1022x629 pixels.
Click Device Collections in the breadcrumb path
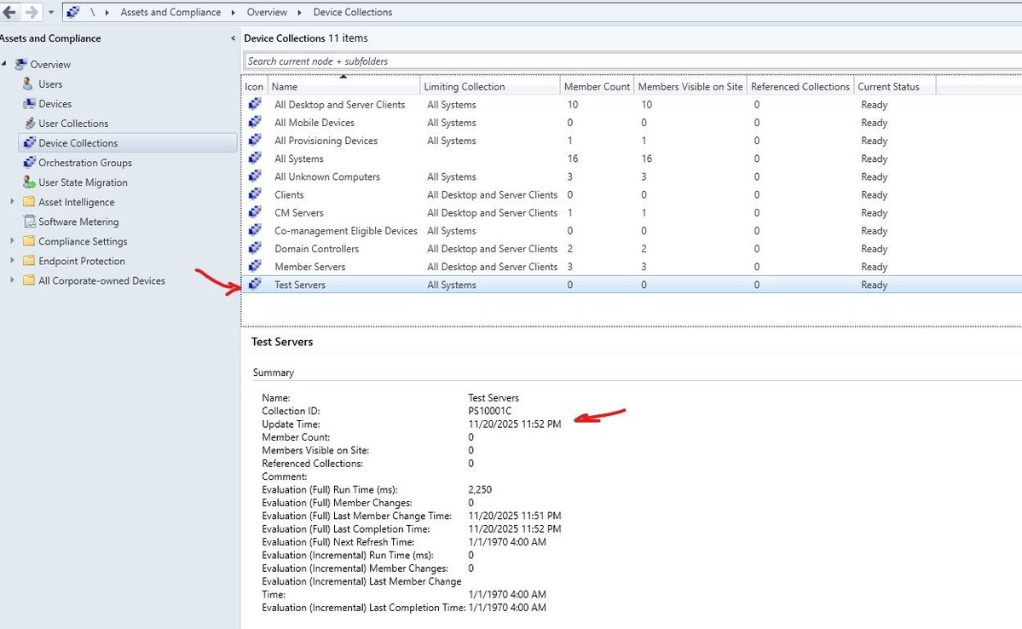click(351, 12)
